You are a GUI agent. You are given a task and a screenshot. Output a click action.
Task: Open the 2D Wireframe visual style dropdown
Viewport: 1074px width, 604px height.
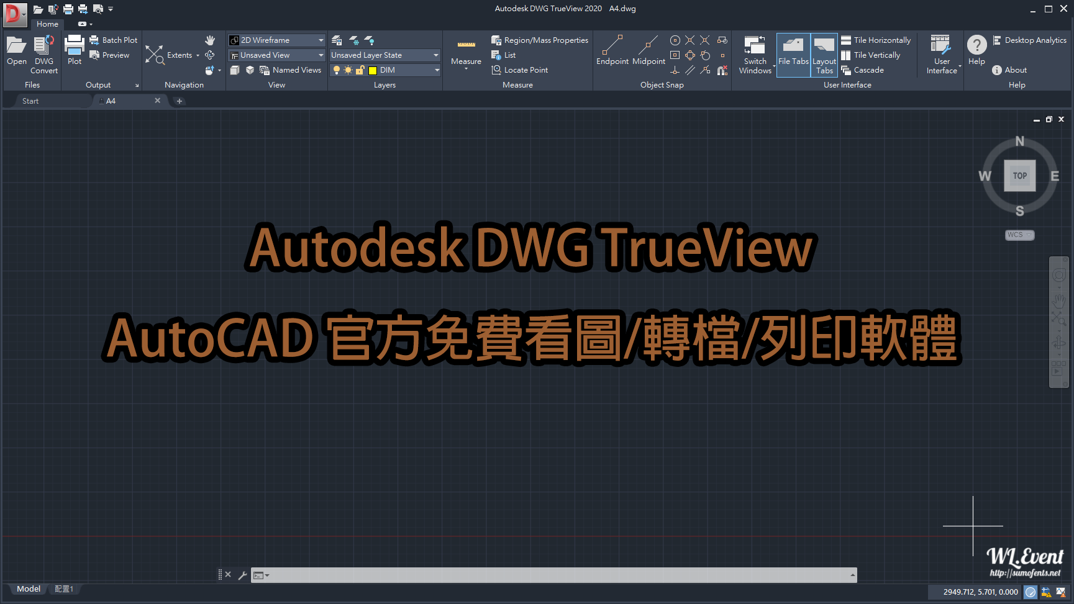click(x=276, y=40)
